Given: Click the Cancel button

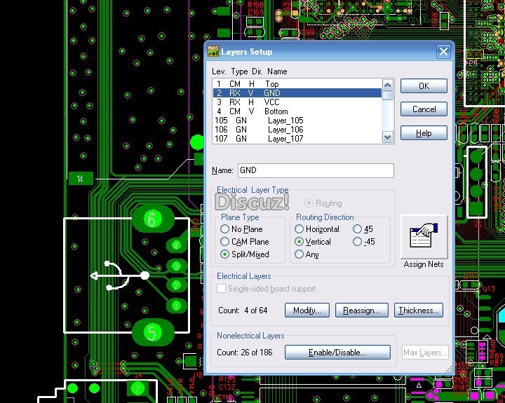Looking at the screenshot, I should [424, 109].
